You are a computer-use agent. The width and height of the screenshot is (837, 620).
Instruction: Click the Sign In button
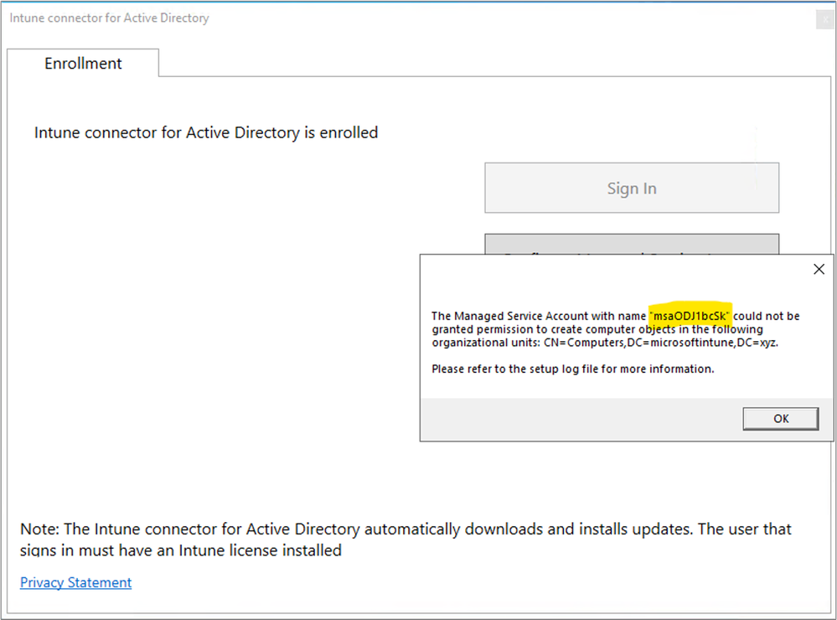[x=632, y=188]
